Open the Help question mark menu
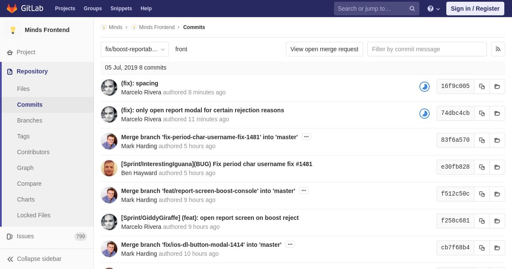Image resolution: width=512 pixels, height=269 pixels. pyautogui.click(x=433, y=9)
